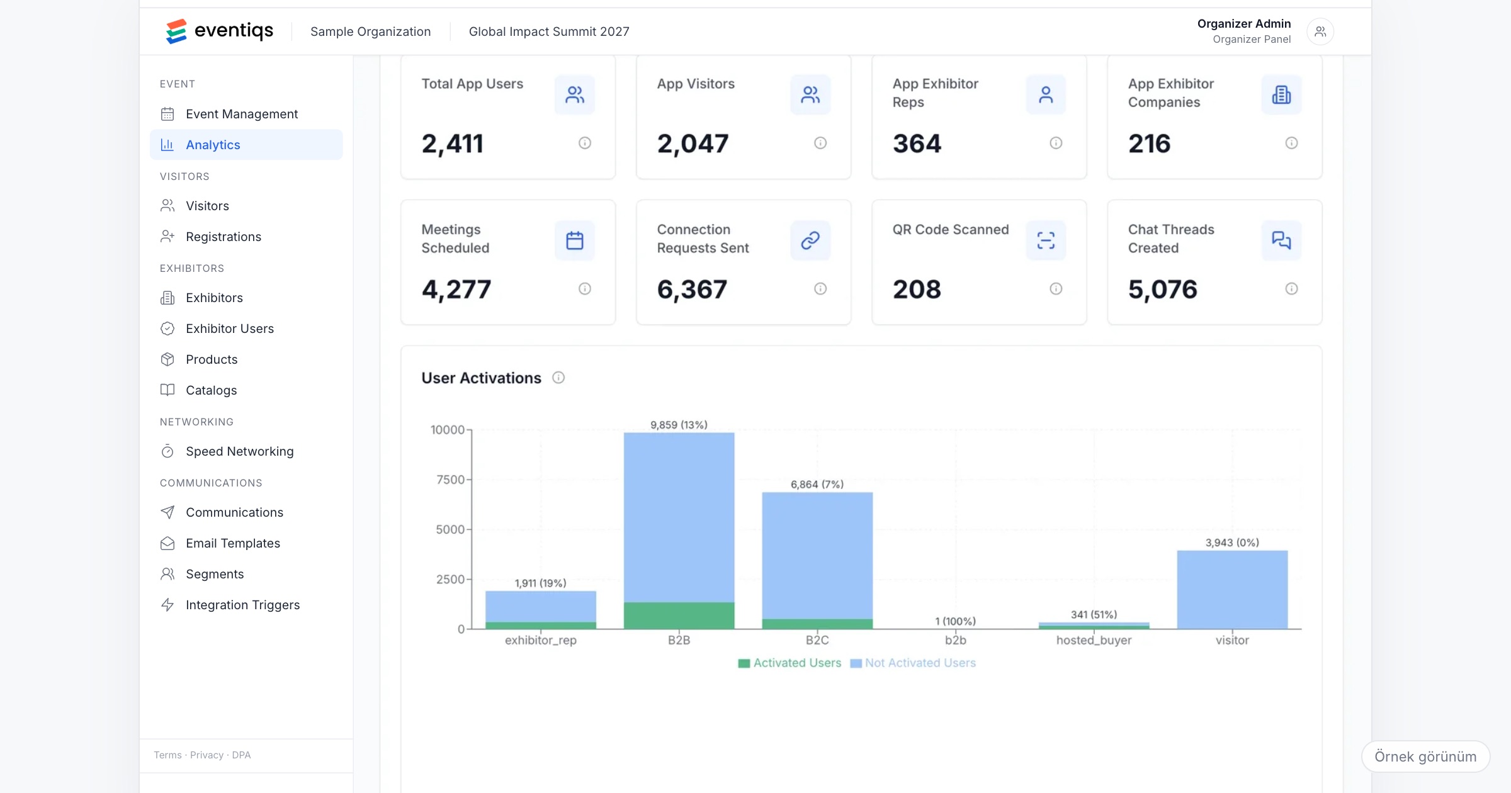
Task: Click the Meetings Scheduled calendar icon
Action: 575,240
